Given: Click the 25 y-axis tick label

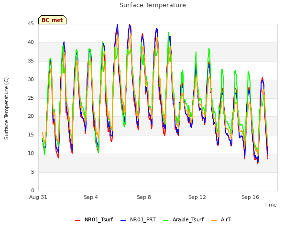Looking at the screenshot, I should click(31, 98).
